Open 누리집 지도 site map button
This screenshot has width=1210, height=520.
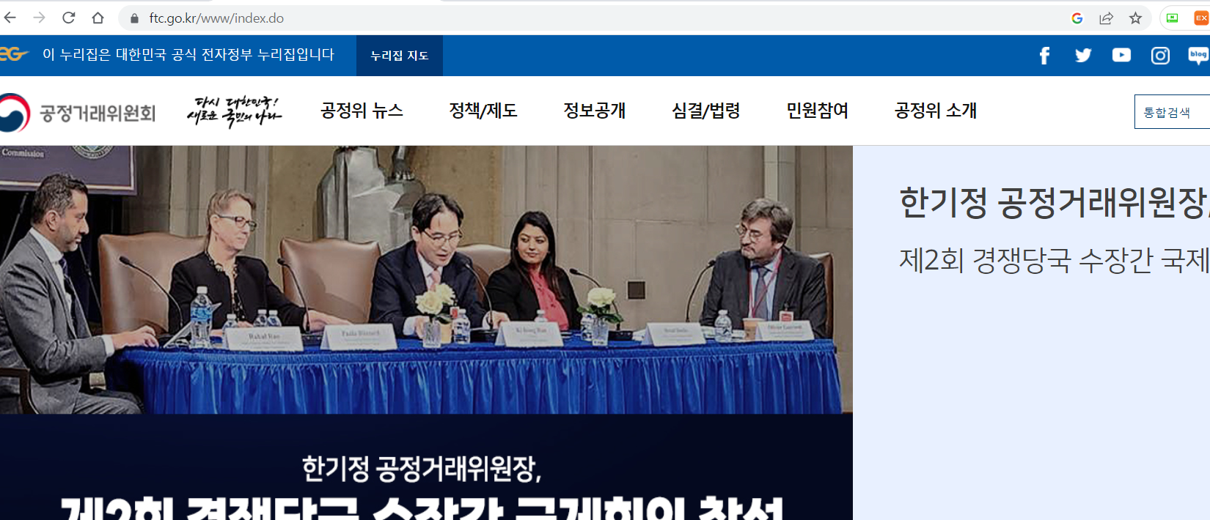coord(399,56)
